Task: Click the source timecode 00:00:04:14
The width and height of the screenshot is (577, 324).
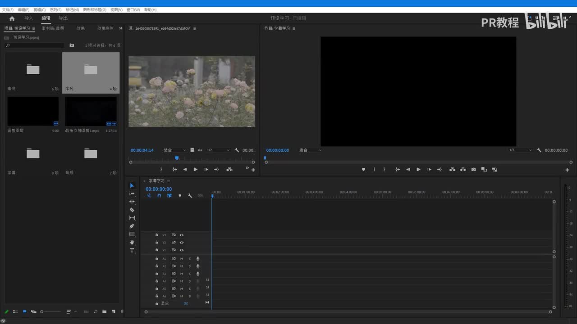Action: (142, 150)
